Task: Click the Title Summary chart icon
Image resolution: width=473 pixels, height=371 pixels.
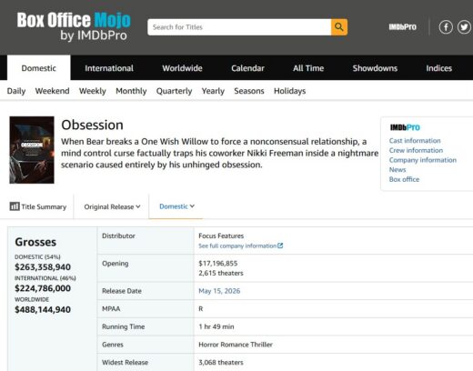Action: 15,206
